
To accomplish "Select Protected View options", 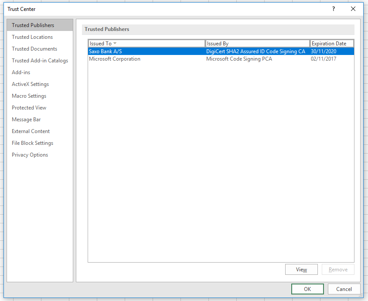I will click(29, 108).
